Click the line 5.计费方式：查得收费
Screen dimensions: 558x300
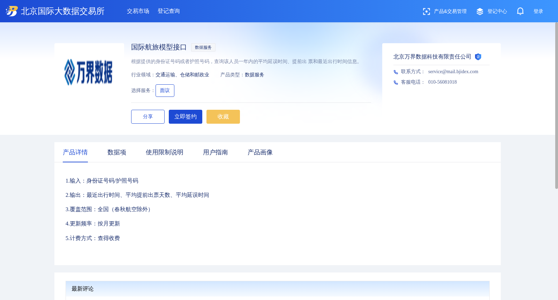point(93,238)
